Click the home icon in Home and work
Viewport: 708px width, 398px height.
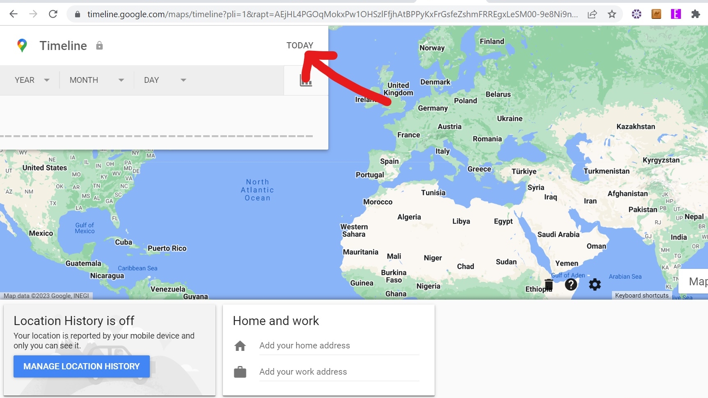coord(240,346)
